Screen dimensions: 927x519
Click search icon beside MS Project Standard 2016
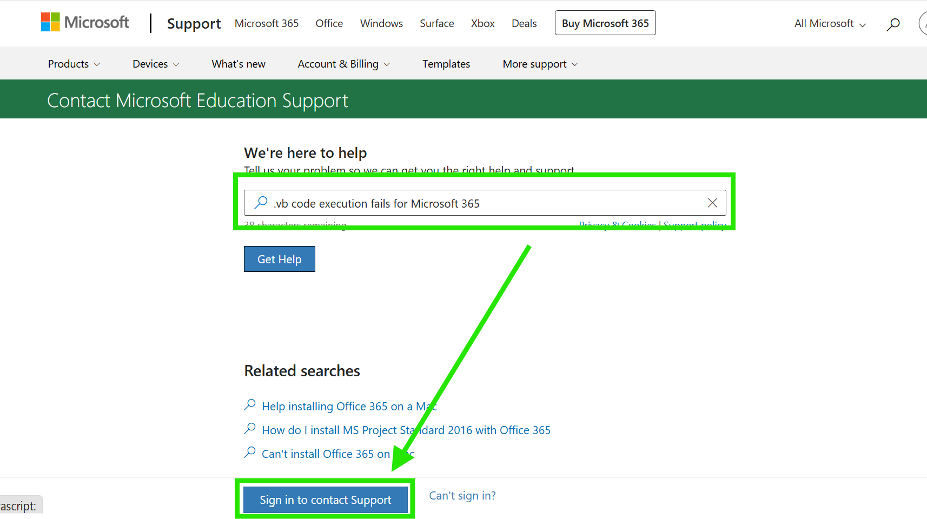point(250,429)
